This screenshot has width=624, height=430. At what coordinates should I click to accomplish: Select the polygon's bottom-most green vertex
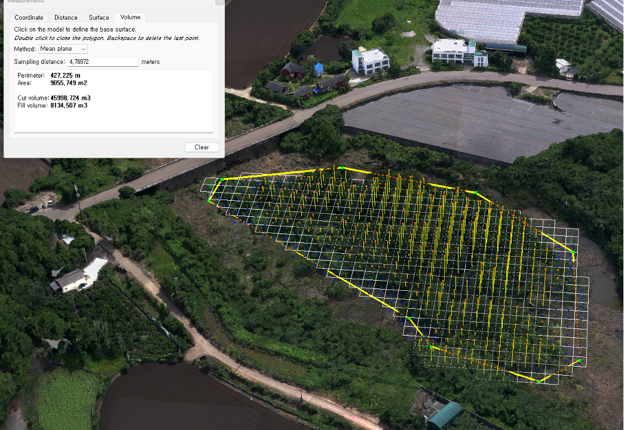pos(538,381)
